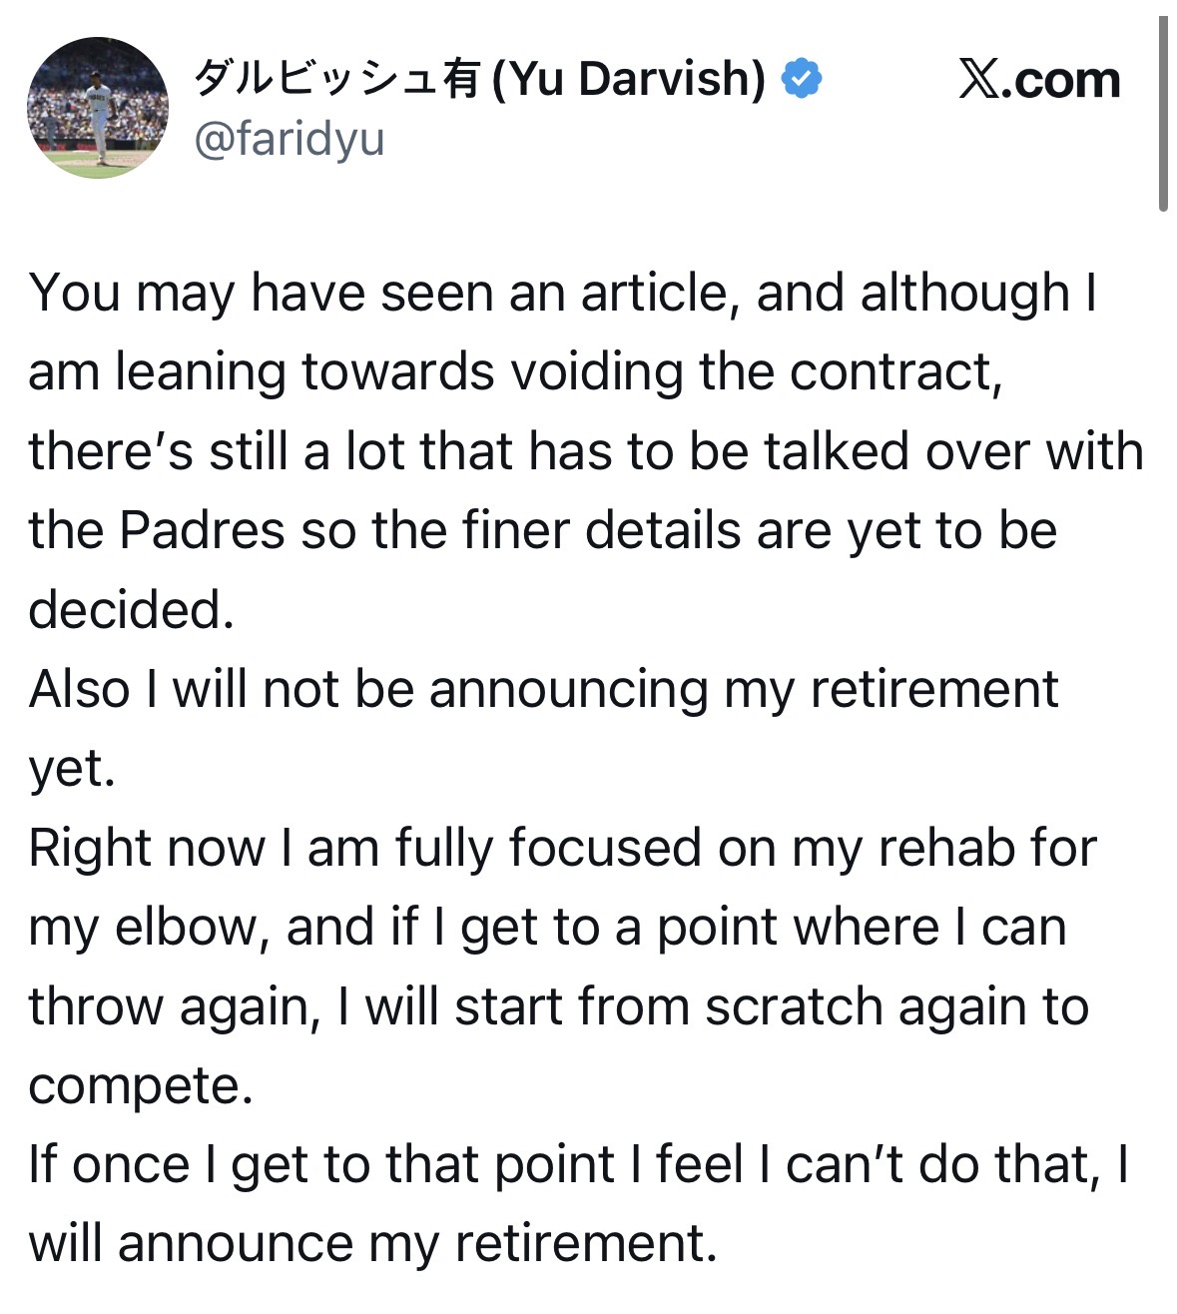Viewport: 1177px width, 1314px height.
Task: Click the word "contract" in the tweet
Action: tap(893, 371)
